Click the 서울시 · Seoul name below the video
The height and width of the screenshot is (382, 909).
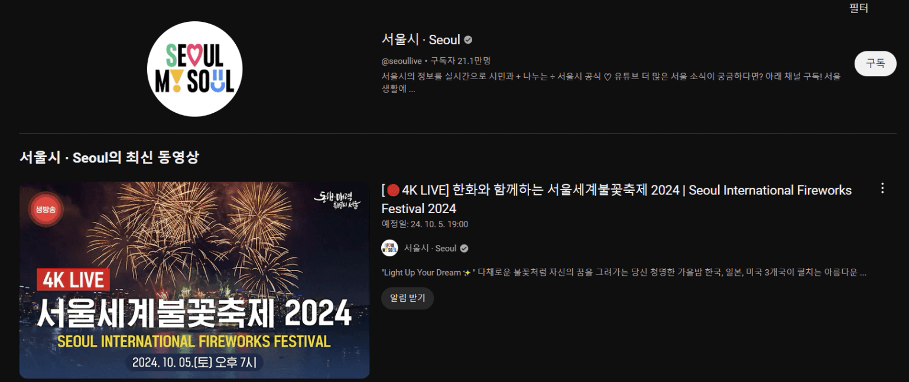[430, 249]
